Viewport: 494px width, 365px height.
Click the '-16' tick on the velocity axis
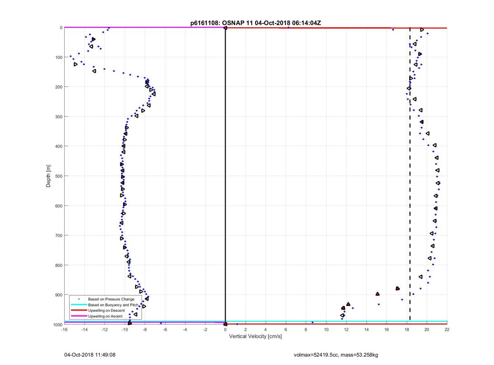(64, 330)
